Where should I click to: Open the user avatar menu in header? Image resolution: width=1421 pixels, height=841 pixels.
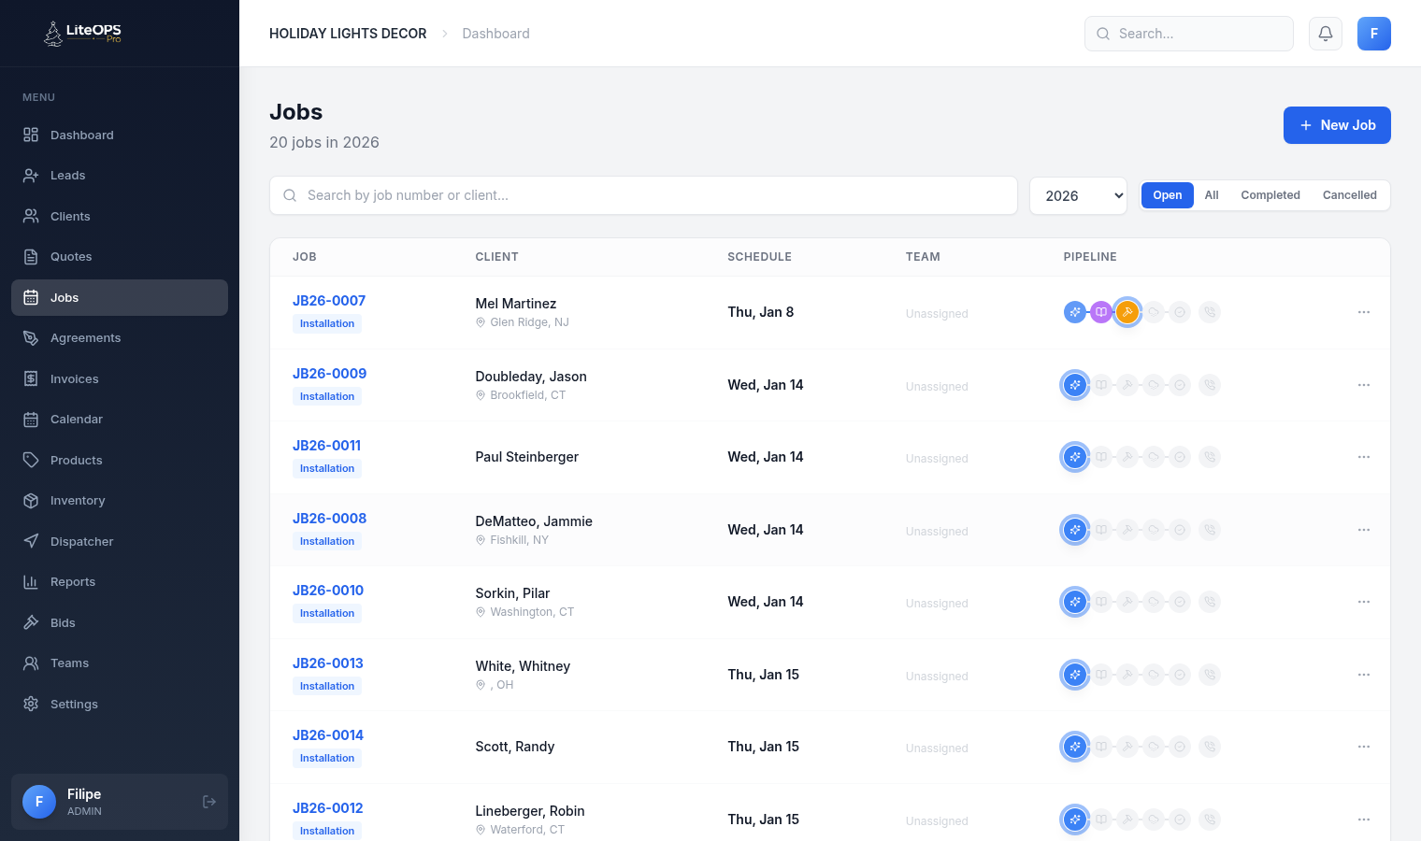1374,34
